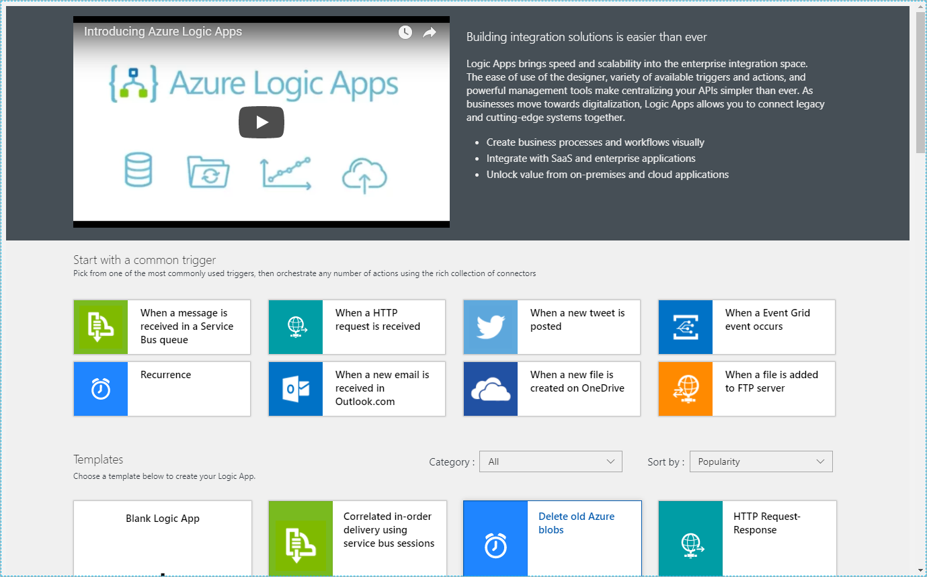Play the Introducing Azure Logic Apps video
Screen dimensions: 927x577
click(x=261, y=122)
